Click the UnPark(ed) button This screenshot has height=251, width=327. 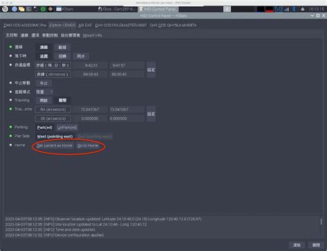[67, 127]
